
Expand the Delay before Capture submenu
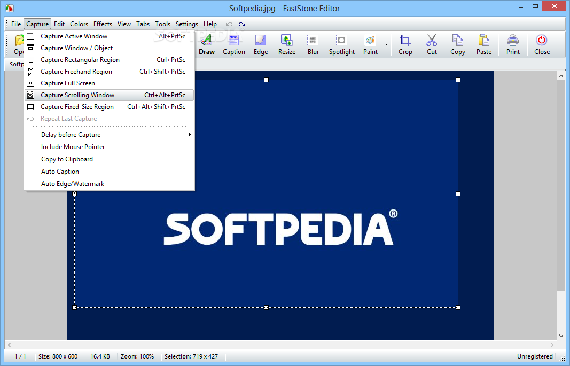click(x=109, y=135)
